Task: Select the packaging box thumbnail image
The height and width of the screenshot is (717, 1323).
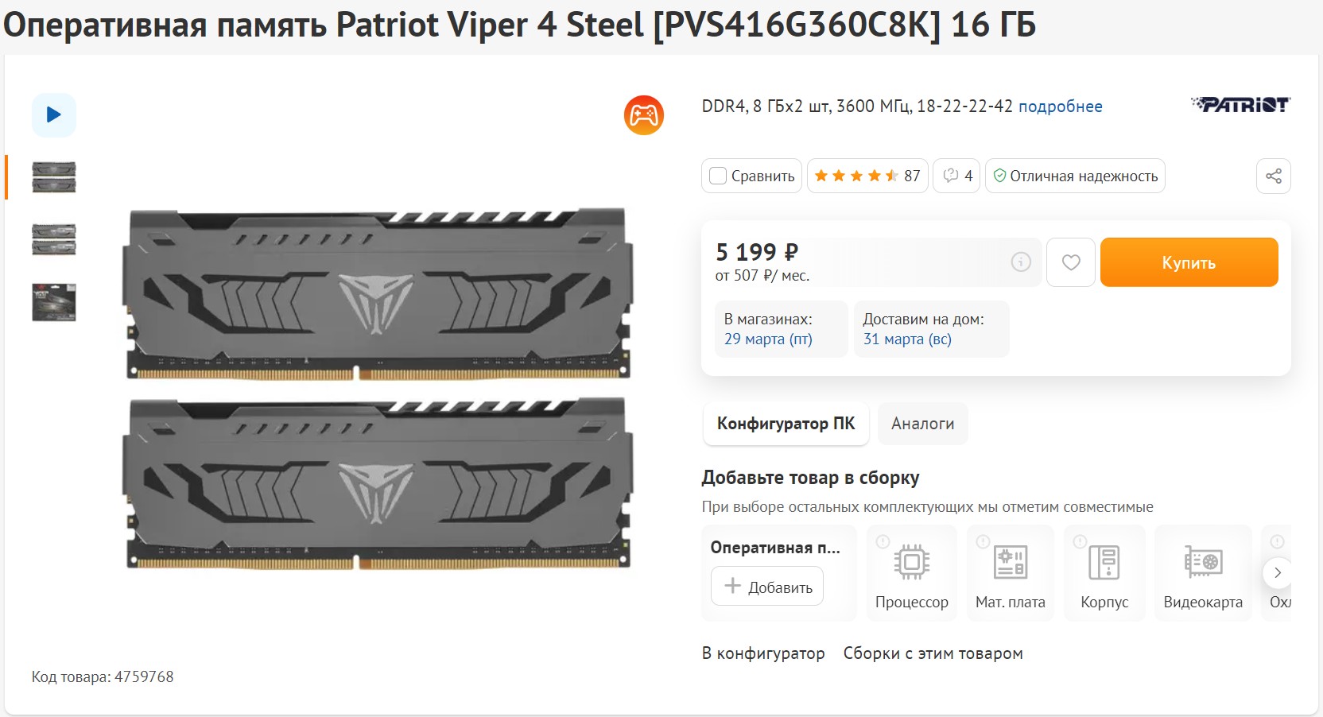Action: (54, 303)
